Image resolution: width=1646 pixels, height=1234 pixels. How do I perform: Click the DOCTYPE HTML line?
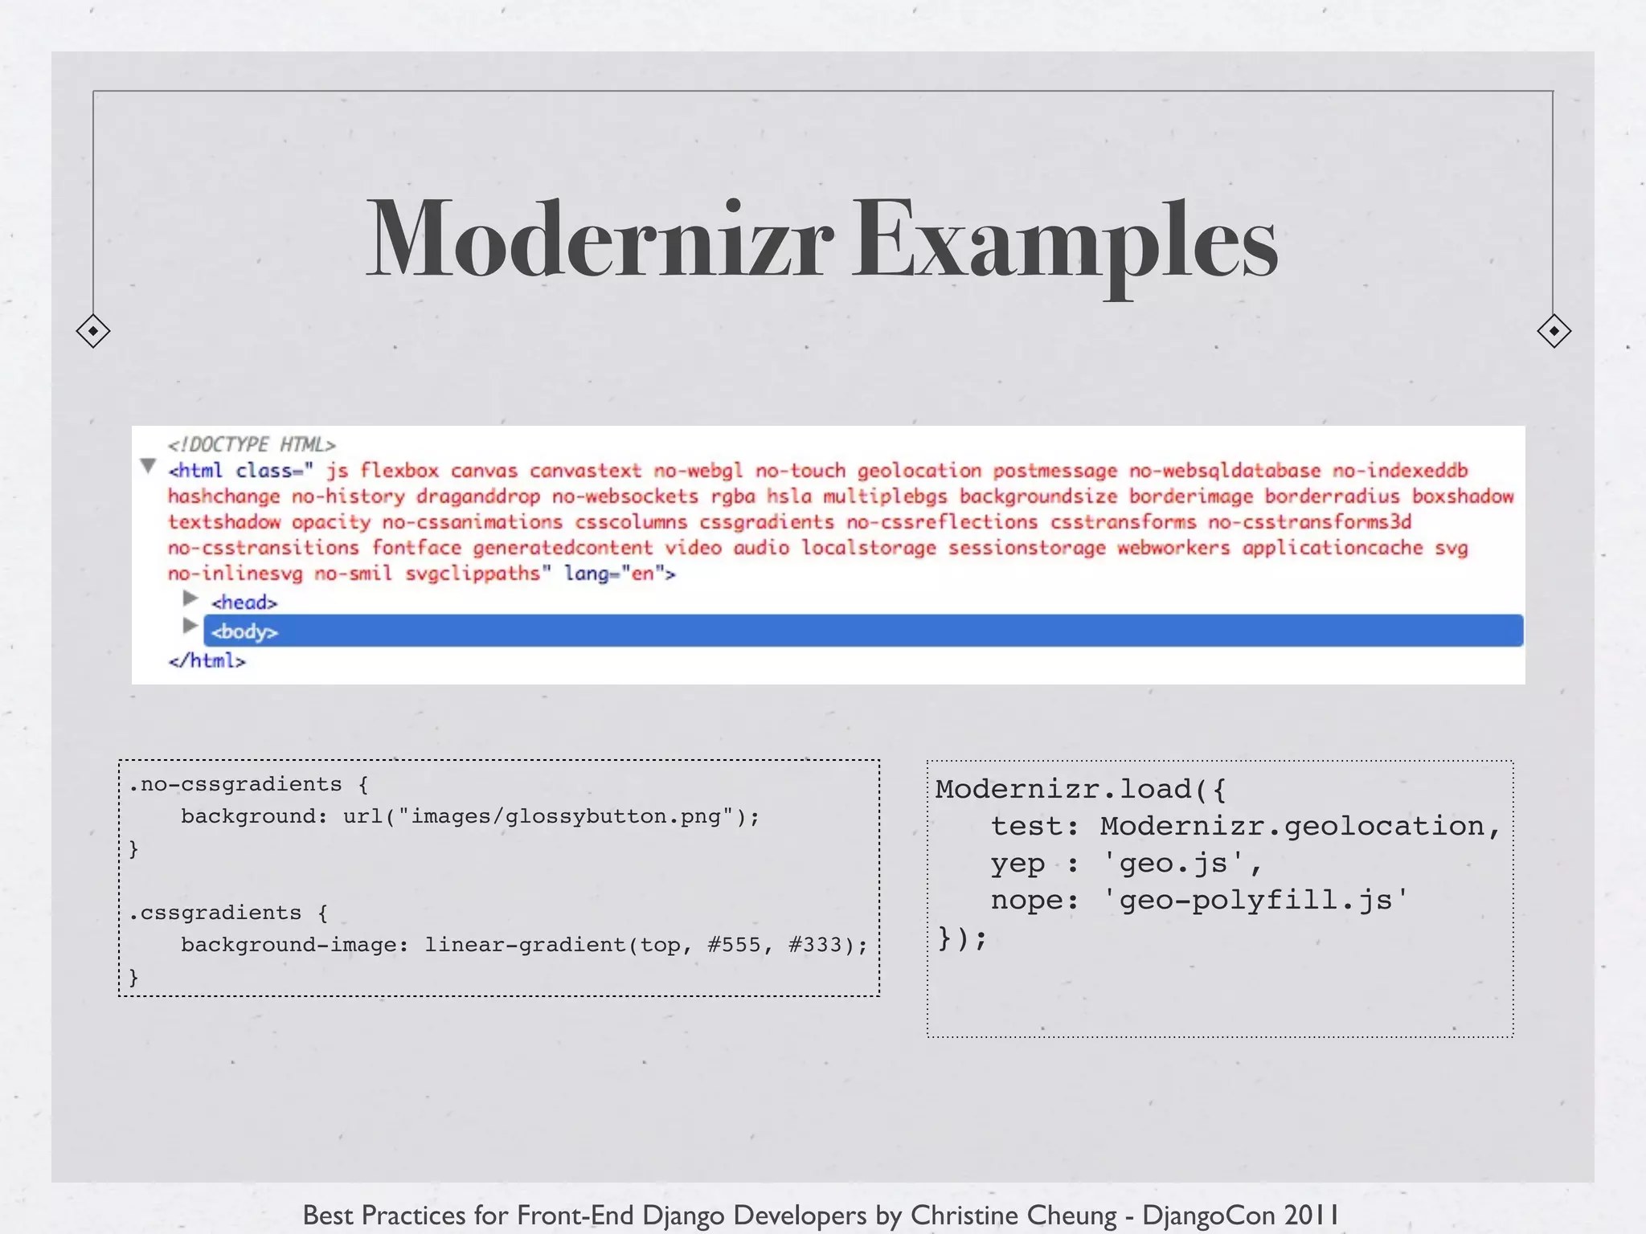[x=252, y=444]
